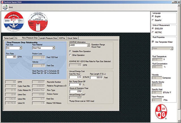Viewport: 181px width, 123px height.
Task: Switch to the Temp/Load tab
Action: tap(8, 38)
